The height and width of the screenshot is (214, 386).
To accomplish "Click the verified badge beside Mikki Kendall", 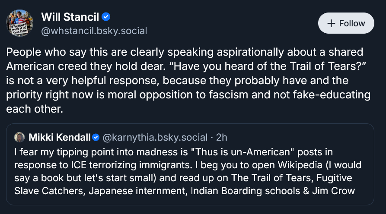I will [96, 138].
